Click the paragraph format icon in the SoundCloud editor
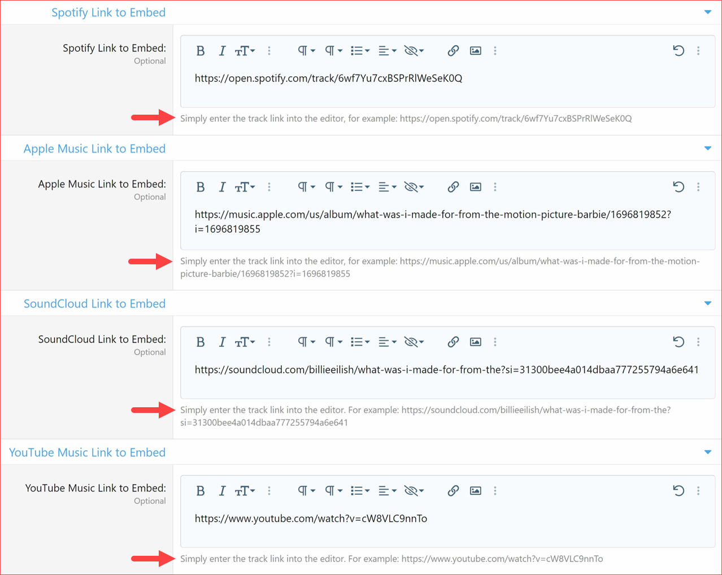The width and height of the screenshot is (722, 575). coord(303,342)
